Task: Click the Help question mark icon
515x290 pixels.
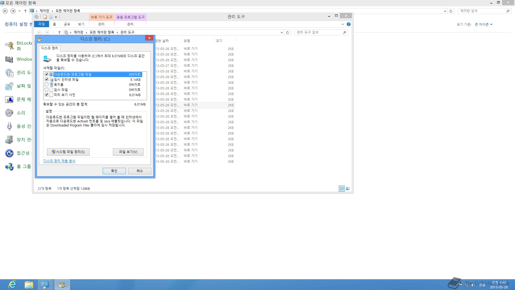Action: 348,24
